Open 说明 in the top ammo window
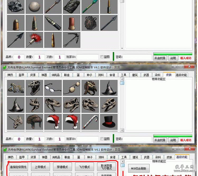 click(x=173, y=58)
